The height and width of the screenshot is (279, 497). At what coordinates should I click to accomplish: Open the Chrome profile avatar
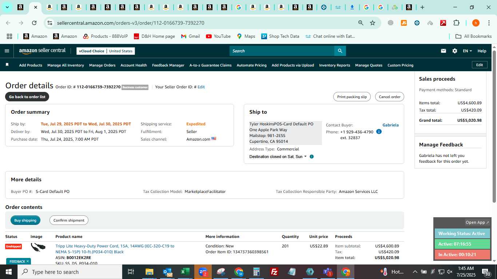point(476,23)
